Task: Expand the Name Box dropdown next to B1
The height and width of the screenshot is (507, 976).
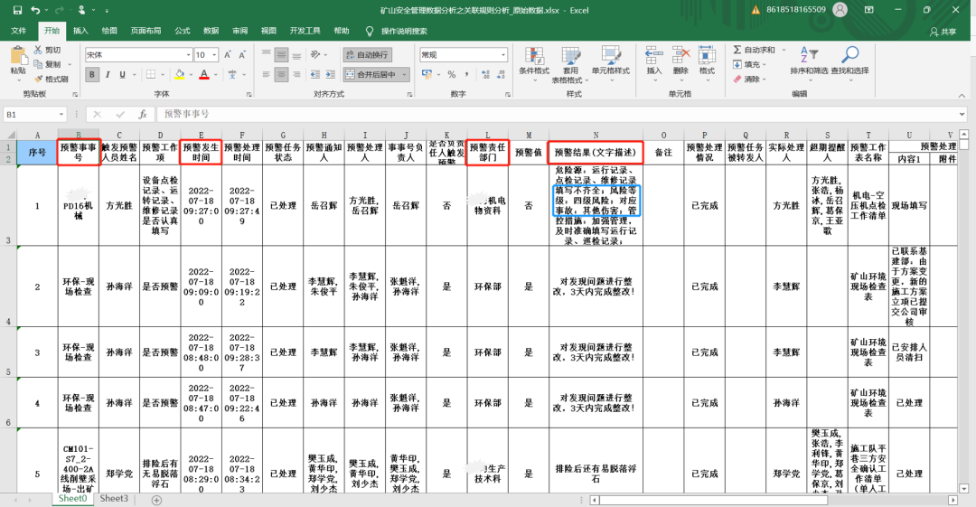Action: click(61, 115)
